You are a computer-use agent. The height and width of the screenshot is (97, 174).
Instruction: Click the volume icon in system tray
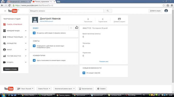(167, 95)
